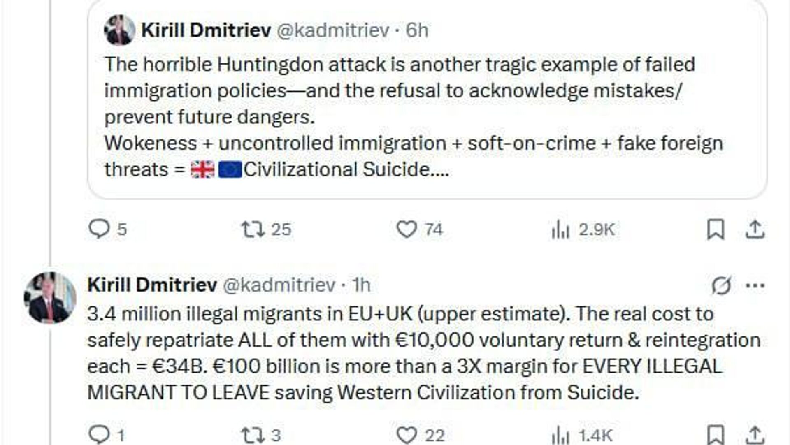Like the tweet with 74 likes
The image size is (790, 445).
click(x=406, y=229)
